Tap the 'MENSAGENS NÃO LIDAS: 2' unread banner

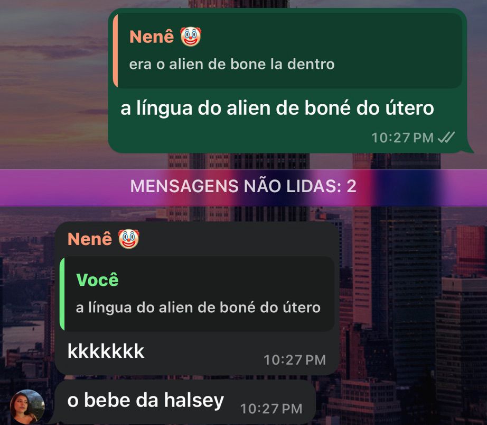(x=244, y=187)
